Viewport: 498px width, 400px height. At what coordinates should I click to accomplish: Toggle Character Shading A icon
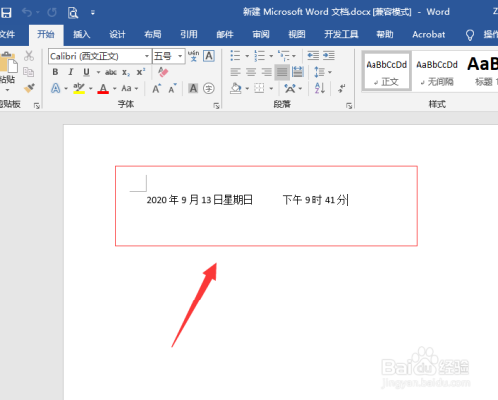tap(193, 88)
